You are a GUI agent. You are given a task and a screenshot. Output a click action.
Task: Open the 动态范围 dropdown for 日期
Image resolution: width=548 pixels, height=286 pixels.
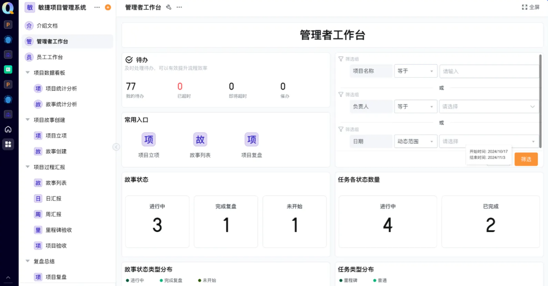tap(415, 141)
